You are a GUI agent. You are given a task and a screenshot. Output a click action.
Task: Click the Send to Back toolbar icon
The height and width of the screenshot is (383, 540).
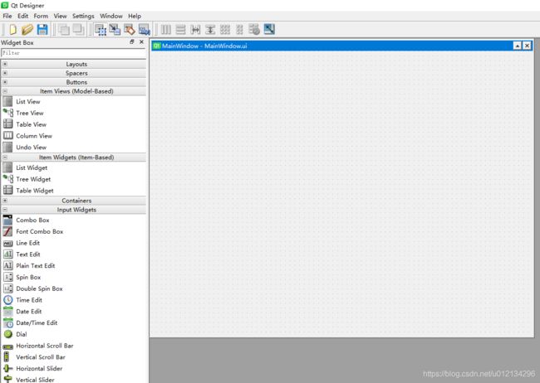(x=64, y=30)
